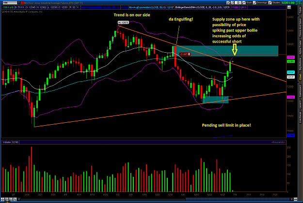Click the horizontal time scrollbar thumb
The height and width of the screenshot is (203, 303).
[x=238, y=199]
